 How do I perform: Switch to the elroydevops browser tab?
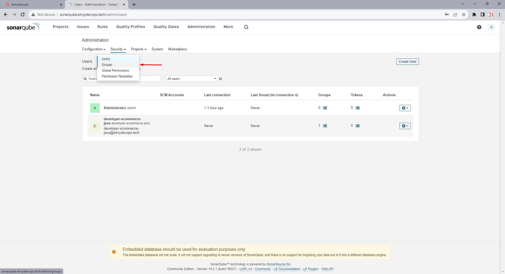tap(33, 4)
